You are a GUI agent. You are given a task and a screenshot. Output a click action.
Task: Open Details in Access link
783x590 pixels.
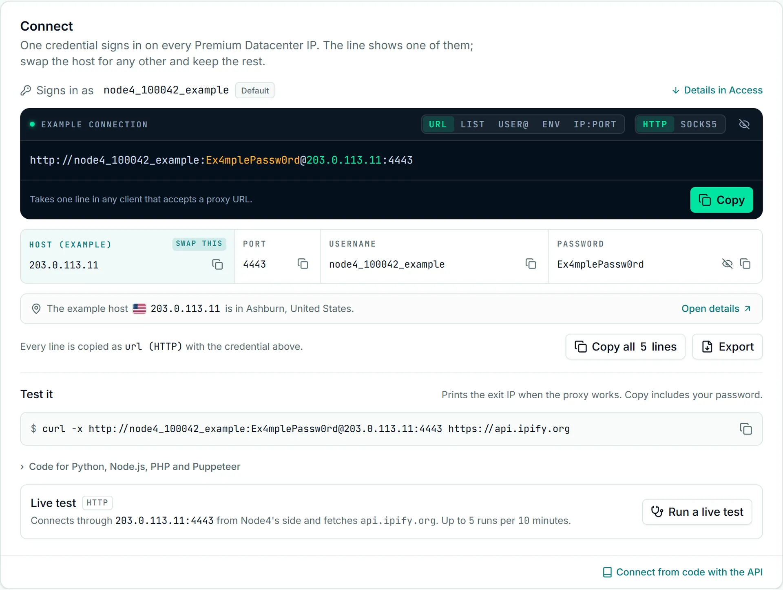[717, 90]
